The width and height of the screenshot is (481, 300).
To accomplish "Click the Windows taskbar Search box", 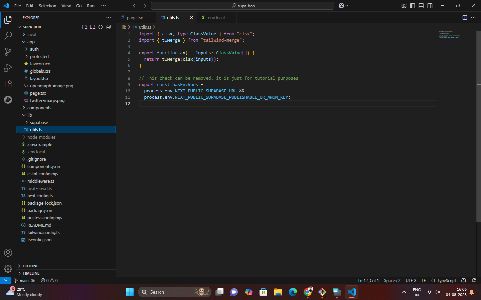I will tap(174, 292).
